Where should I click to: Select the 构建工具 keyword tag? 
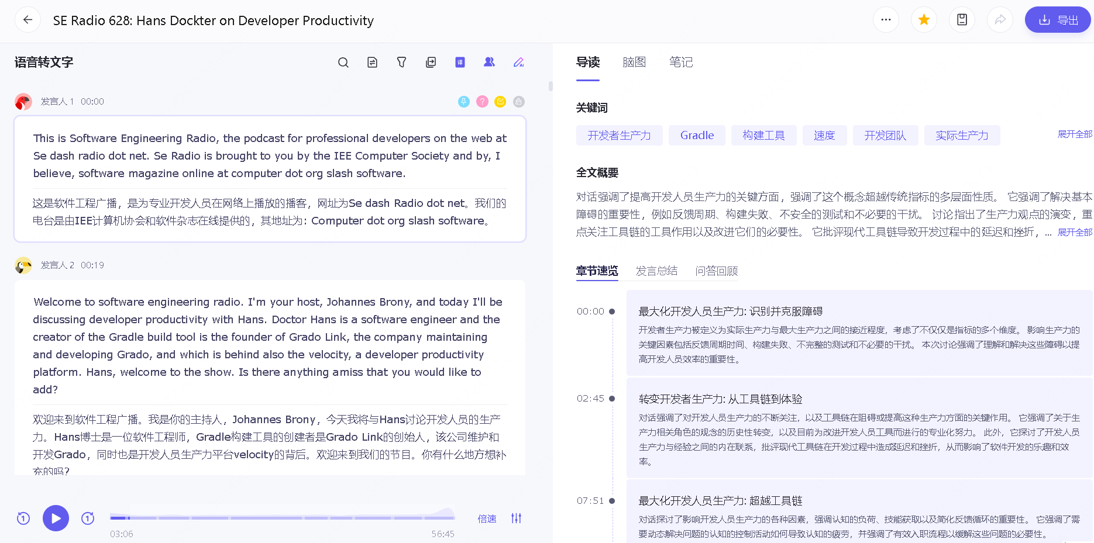coord(763,136)
